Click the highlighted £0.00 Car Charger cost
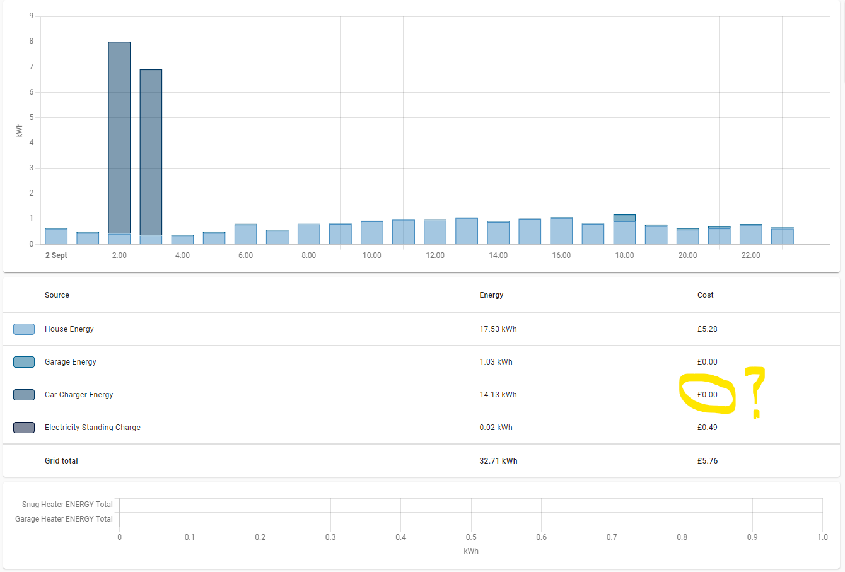The image size is (845, 572). pos(707,394)
